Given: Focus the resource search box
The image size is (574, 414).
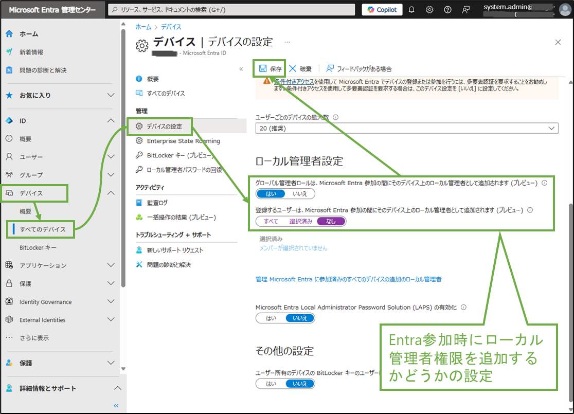Looking at the screenshot, I should 232,10.
